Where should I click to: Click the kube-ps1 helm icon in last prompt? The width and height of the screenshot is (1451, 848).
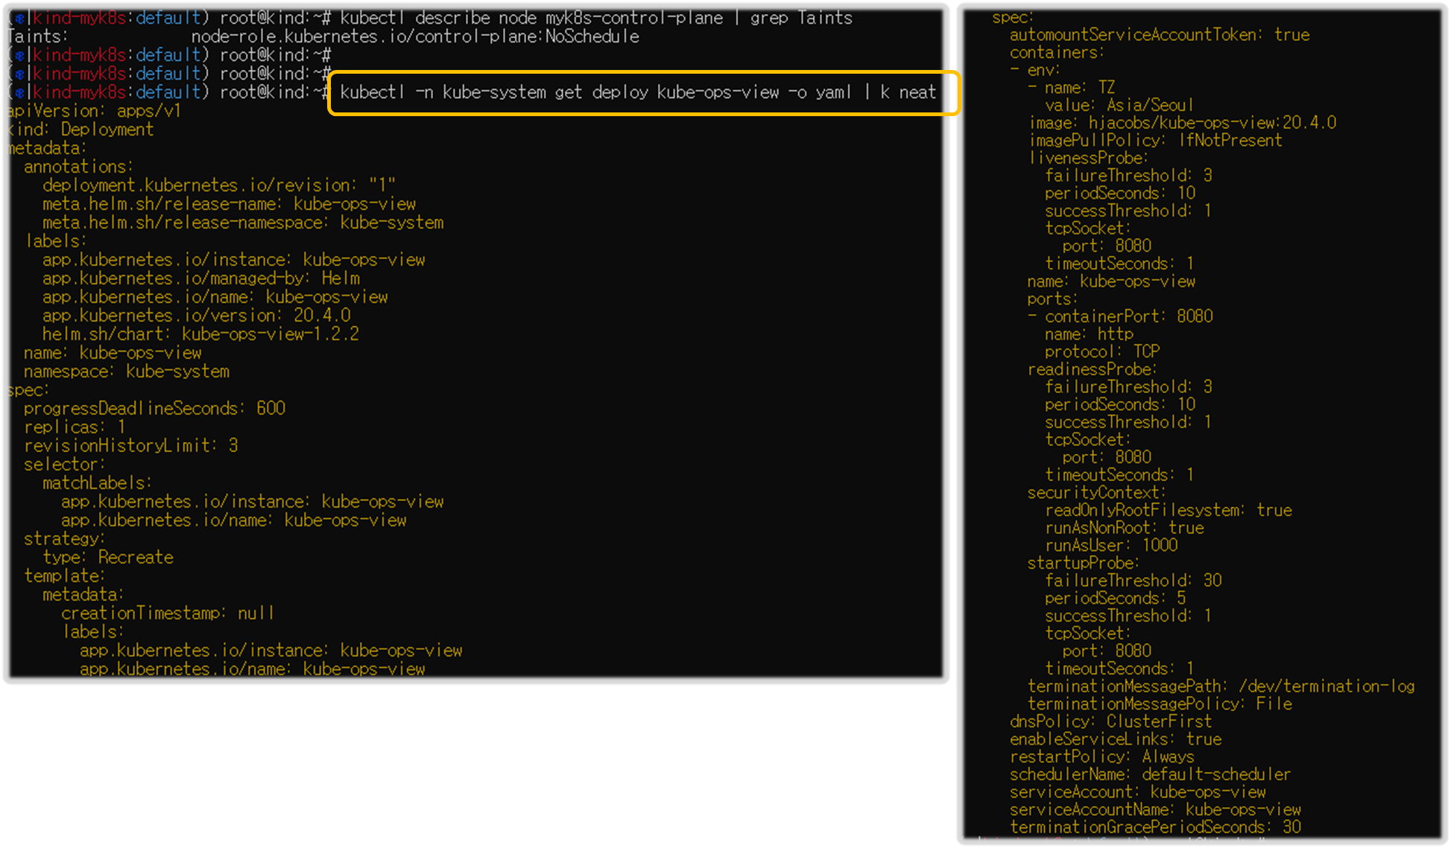tap(20, 92)
